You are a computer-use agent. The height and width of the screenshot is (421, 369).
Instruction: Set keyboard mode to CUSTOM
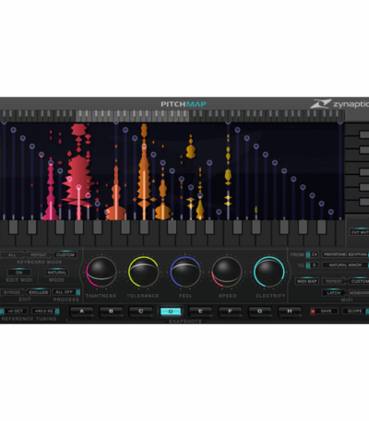click(65, 255)
